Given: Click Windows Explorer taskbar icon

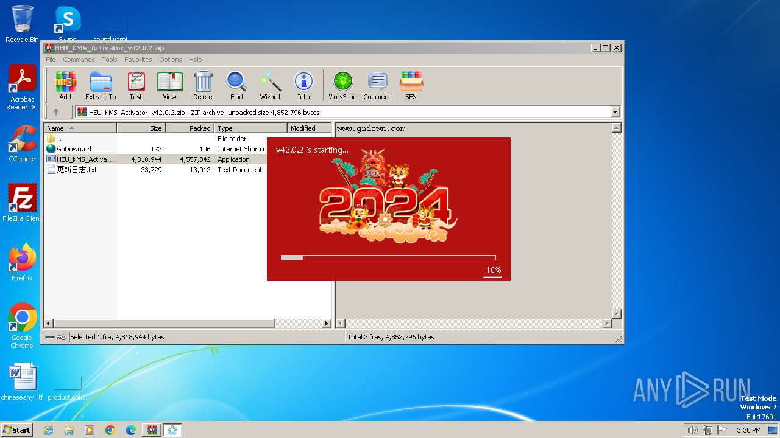Looking at the screenshot, I should (x=69, y=430).
